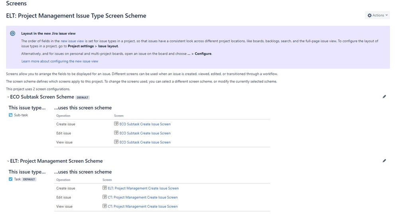
Task: Click 'This project uses 2 screen configurations.' text
Action: 38,89
